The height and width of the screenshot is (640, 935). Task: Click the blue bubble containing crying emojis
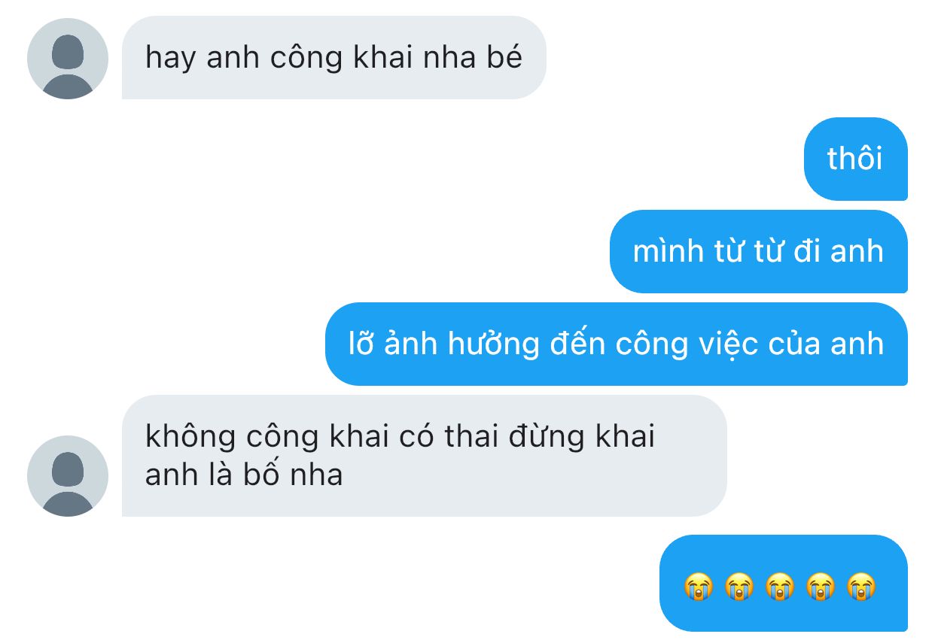784,583
